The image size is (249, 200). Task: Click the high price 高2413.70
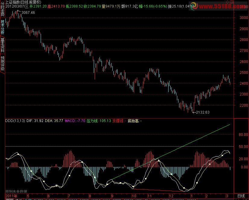point(56,6)
